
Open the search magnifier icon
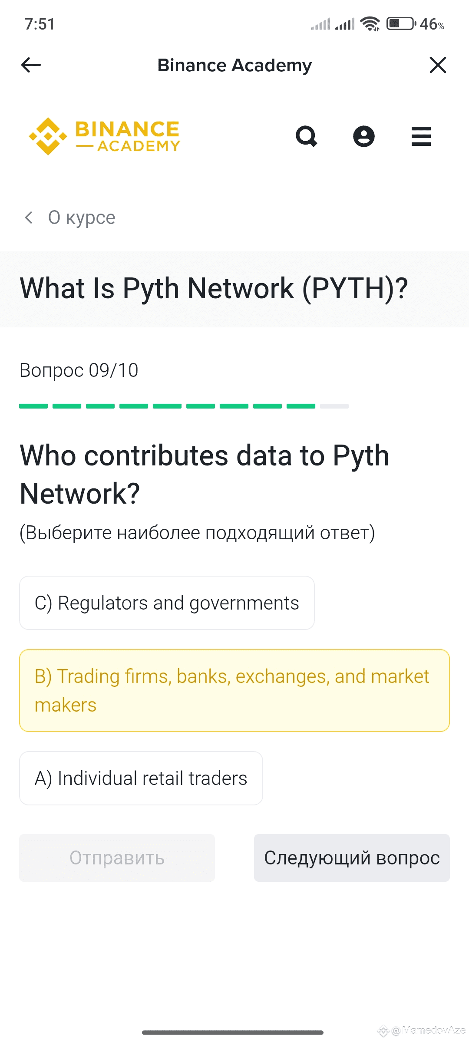pos(307,136)
